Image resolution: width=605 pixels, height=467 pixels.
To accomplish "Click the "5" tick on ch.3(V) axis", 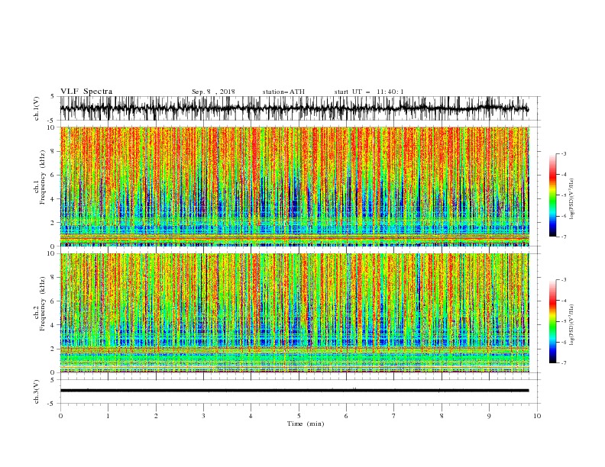I will tap(53, 379).
